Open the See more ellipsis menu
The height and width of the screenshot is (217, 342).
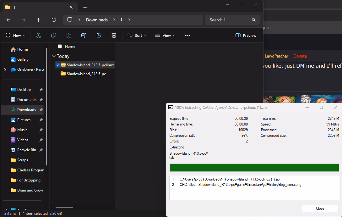188,36
